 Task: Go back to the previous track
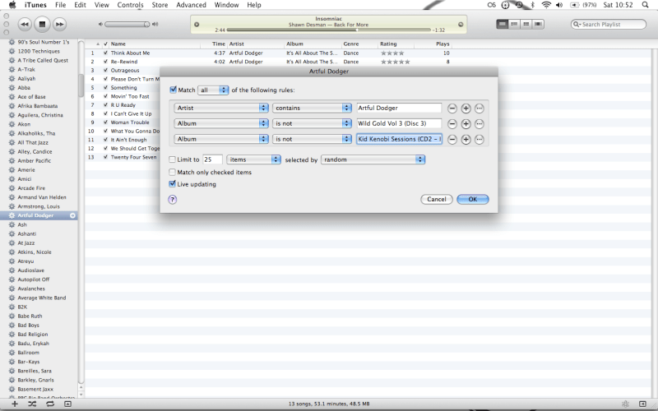coord(25,25)
